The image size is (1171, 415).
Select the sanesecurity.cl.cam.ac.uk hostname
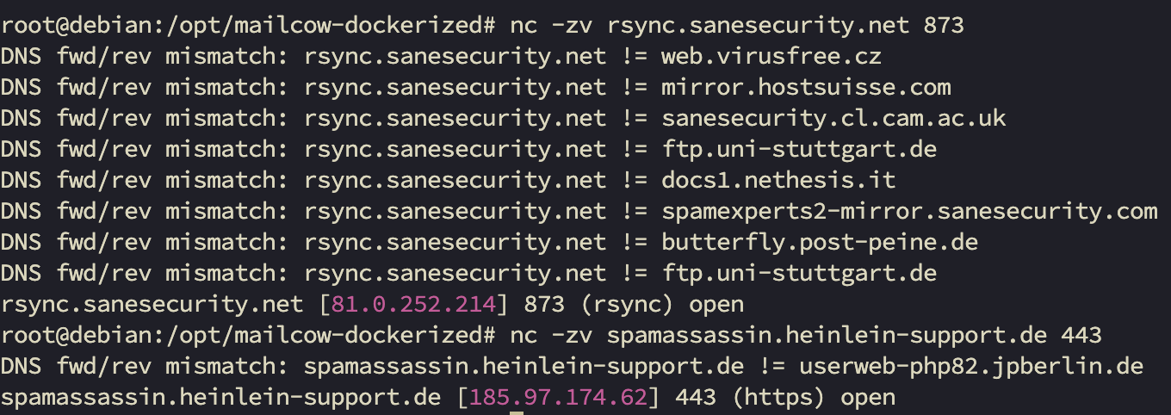833,119
